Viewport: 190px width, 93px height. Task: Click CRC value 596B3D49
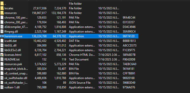[129, 83]
